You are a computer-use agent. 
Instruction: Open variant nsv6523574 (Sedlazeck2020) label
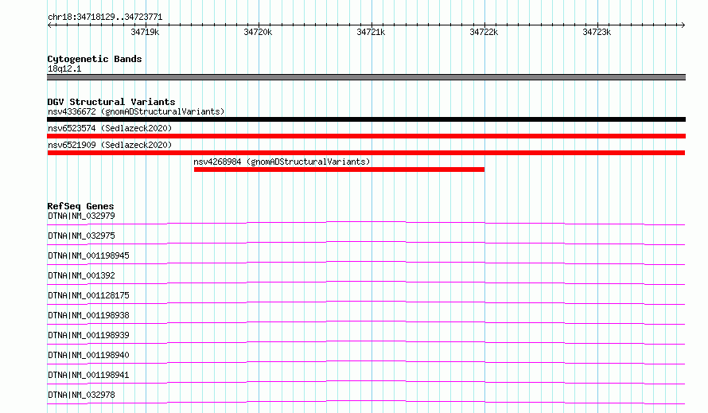110,128
